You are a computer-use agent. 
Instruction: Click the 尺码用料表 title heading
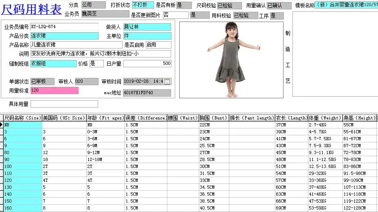tap(31, 9)
